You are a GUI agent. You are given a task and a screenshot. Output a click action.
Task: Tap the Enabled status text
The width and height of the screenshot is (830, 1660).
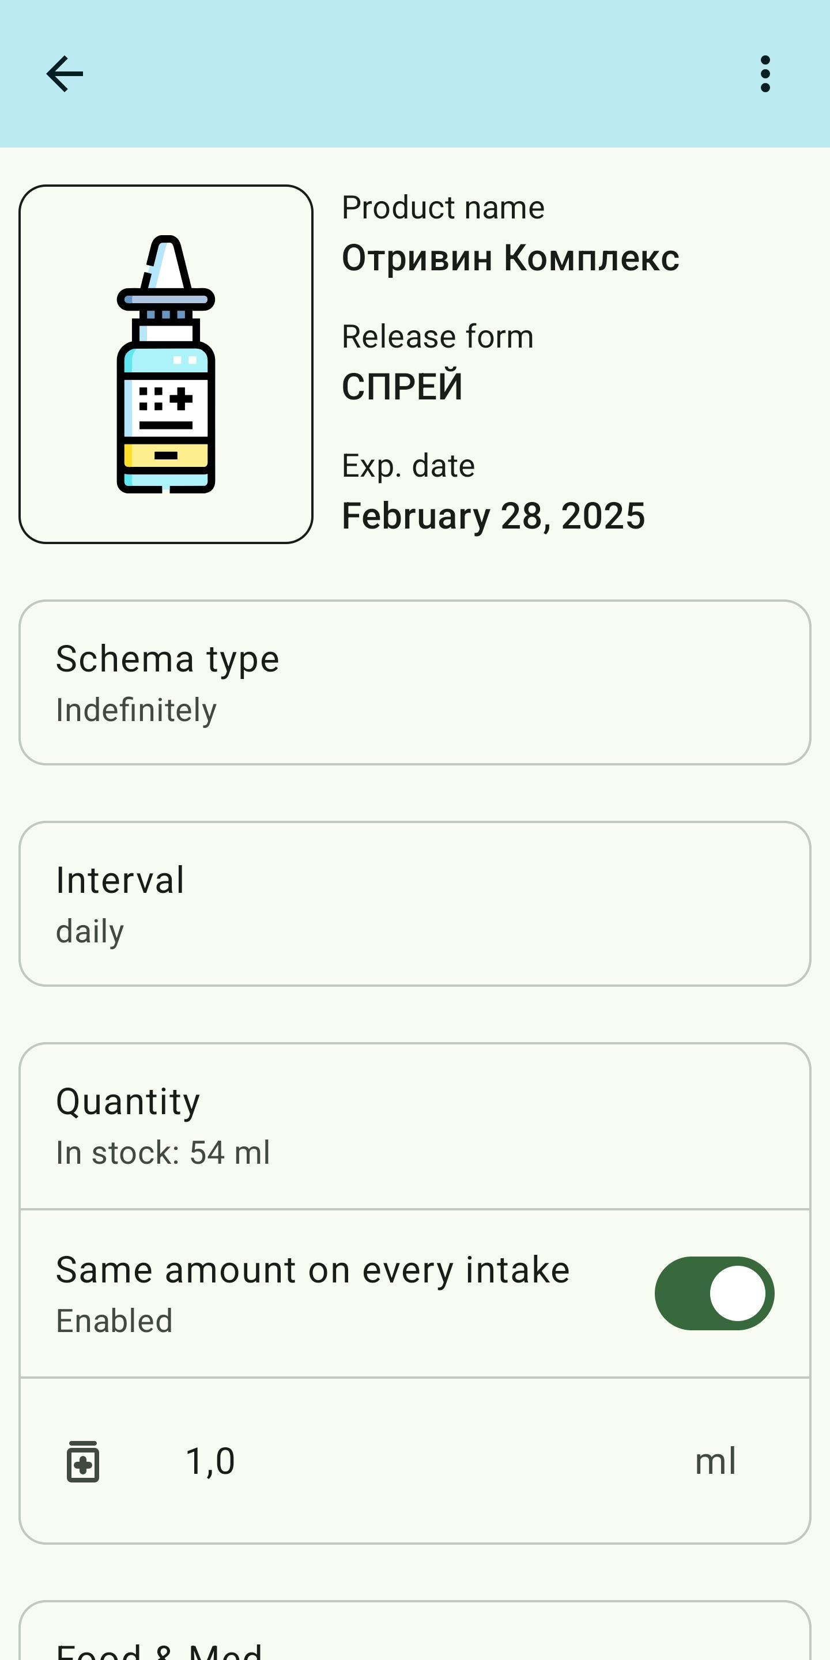pyautogui.click(x=114, y=1321)
